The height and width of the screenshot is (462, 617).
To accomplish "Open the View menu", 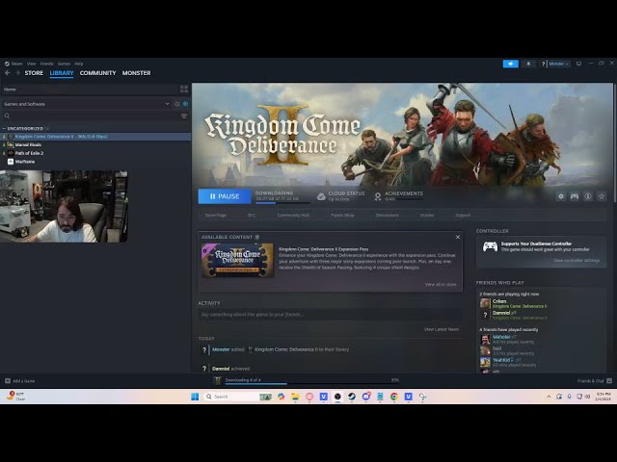I will pyautogui.click(x=32, y=64).
